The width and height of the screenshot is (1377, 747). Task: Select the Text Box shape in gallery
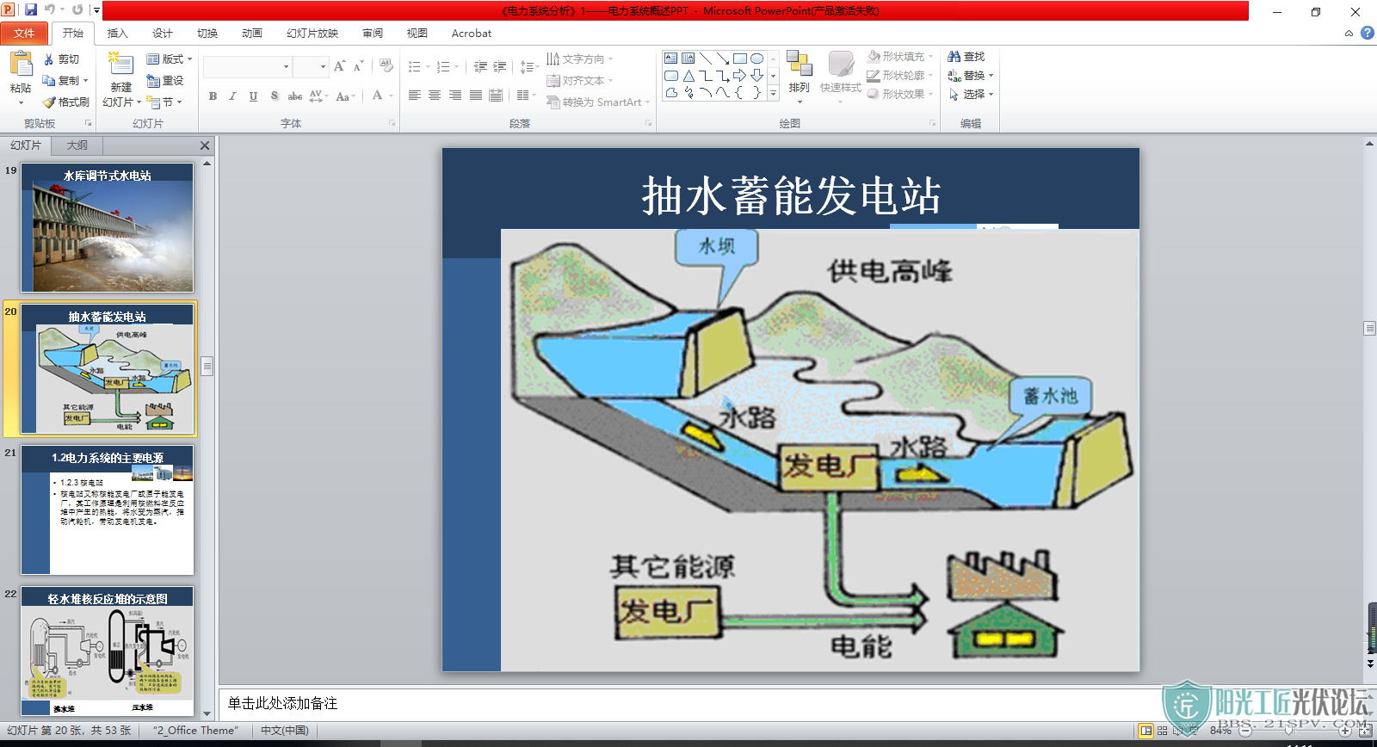(x=671, y=59)
